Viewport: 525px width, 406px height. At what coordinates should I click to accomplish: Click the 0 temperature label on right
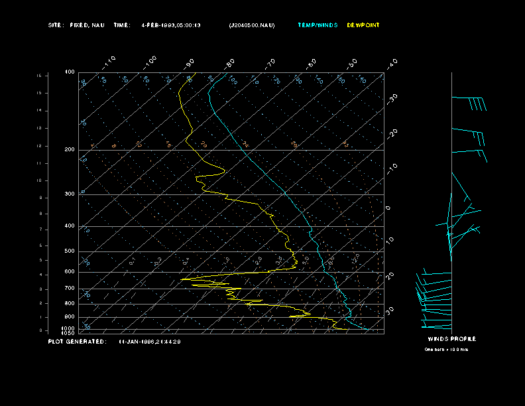click(x=388, y=208)
